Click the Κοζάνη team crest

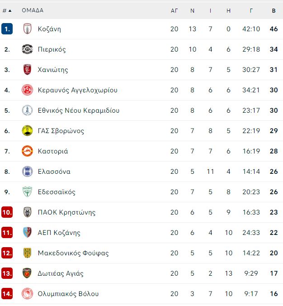point(27,29)
